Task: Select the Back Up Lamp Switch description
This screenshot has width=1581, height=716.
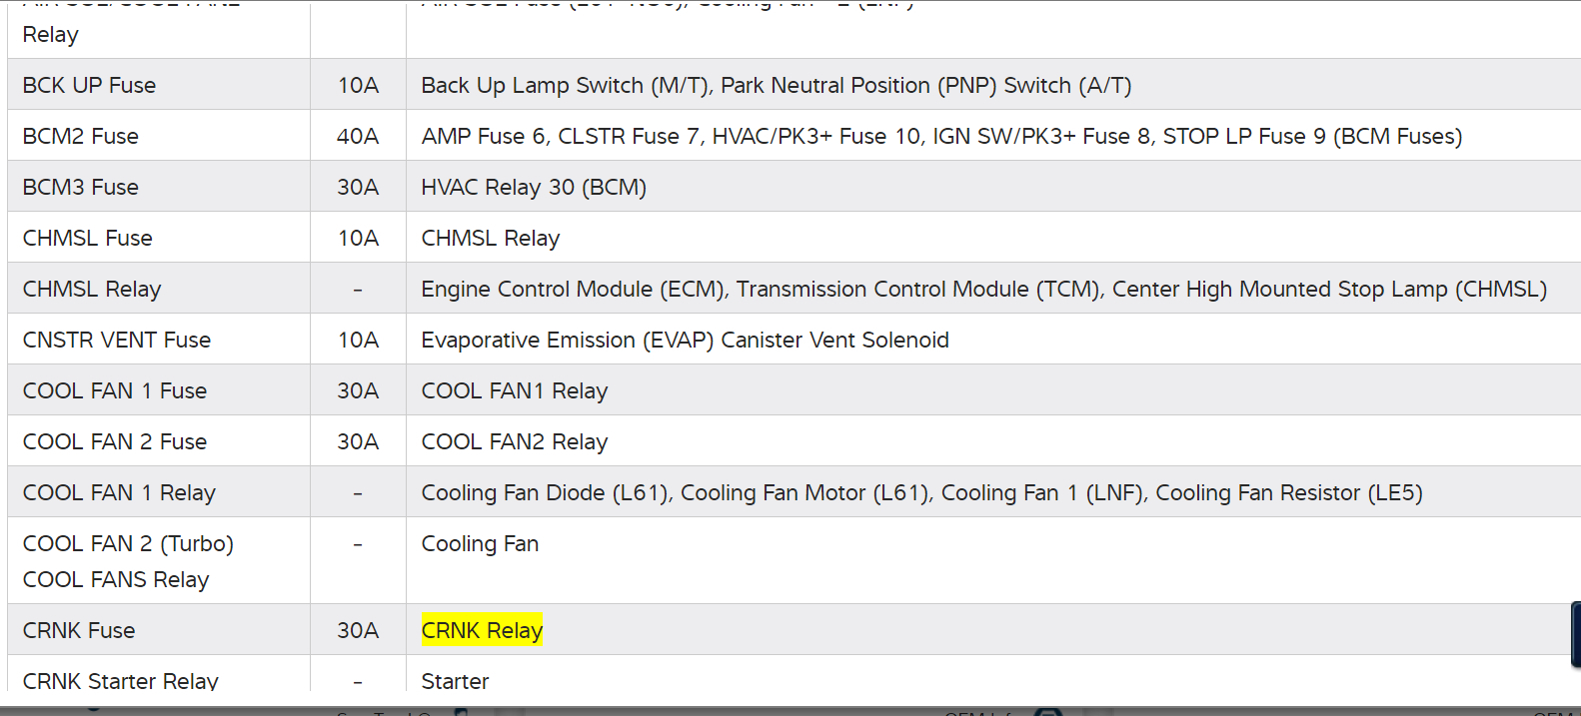Action: point(776,85)
